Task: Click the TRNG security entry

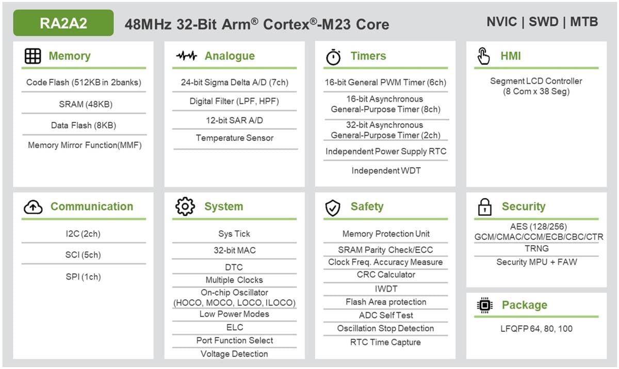Action: [x=536, y=249]
